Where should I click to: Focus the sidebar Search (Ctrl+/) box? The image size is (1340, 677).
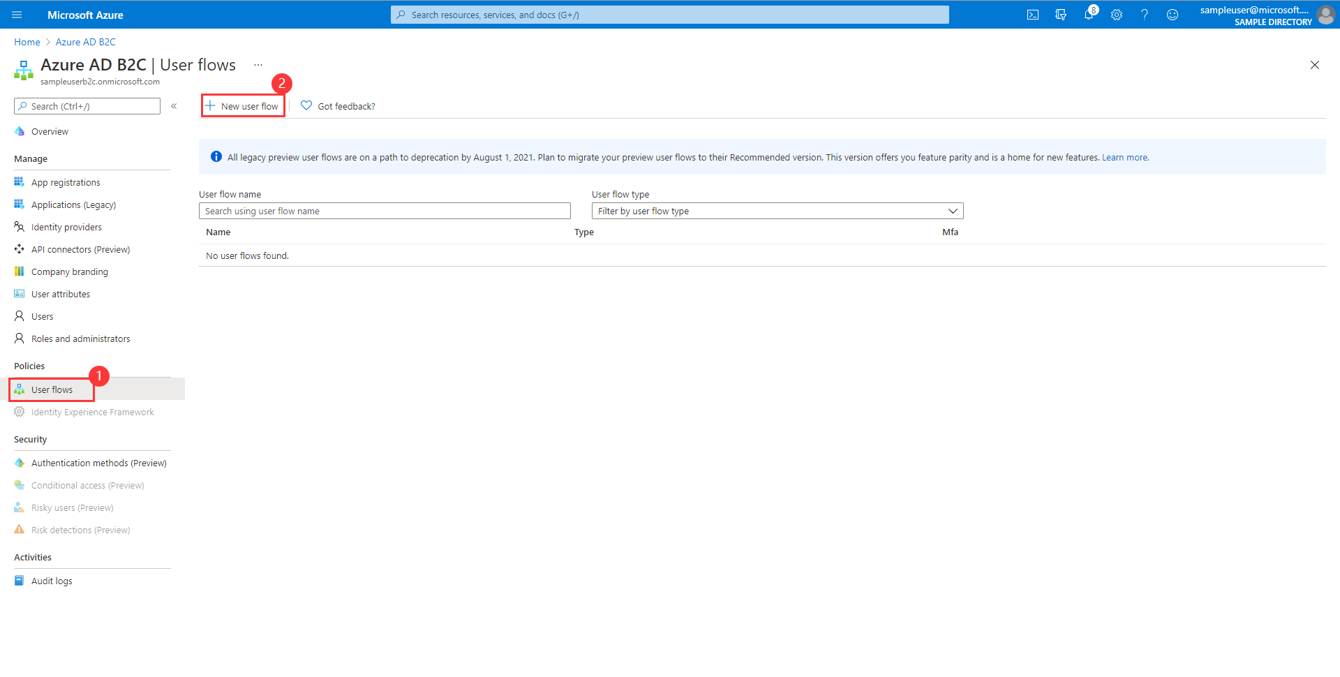click(x=87, y=106)
